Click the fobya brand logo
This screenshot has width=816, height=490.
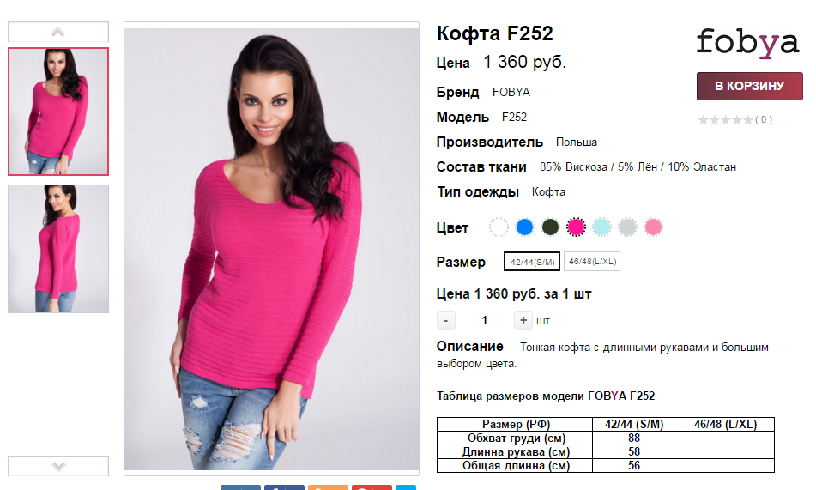(748, 43)
